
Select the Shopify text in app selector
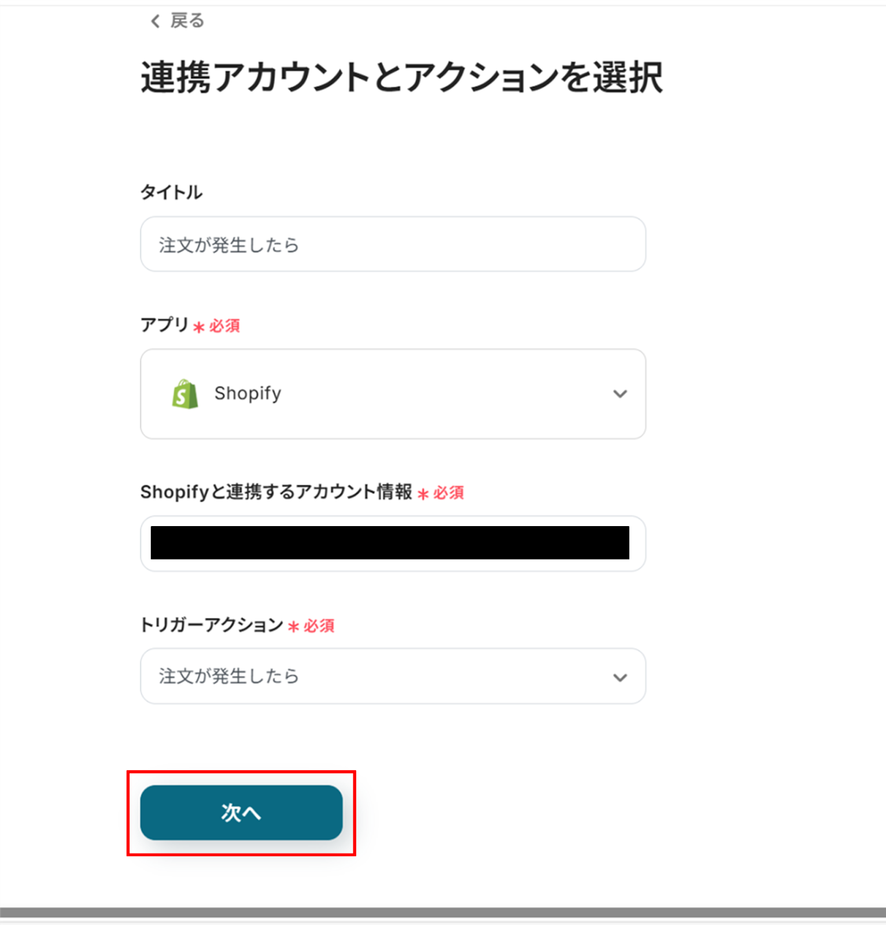click(248, 394)
